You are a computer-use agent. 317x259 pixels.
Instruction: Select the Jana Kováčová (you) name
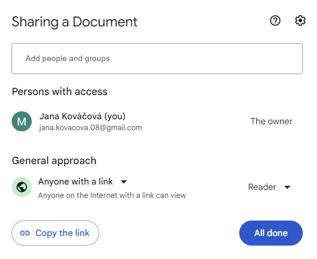(82, 116)
